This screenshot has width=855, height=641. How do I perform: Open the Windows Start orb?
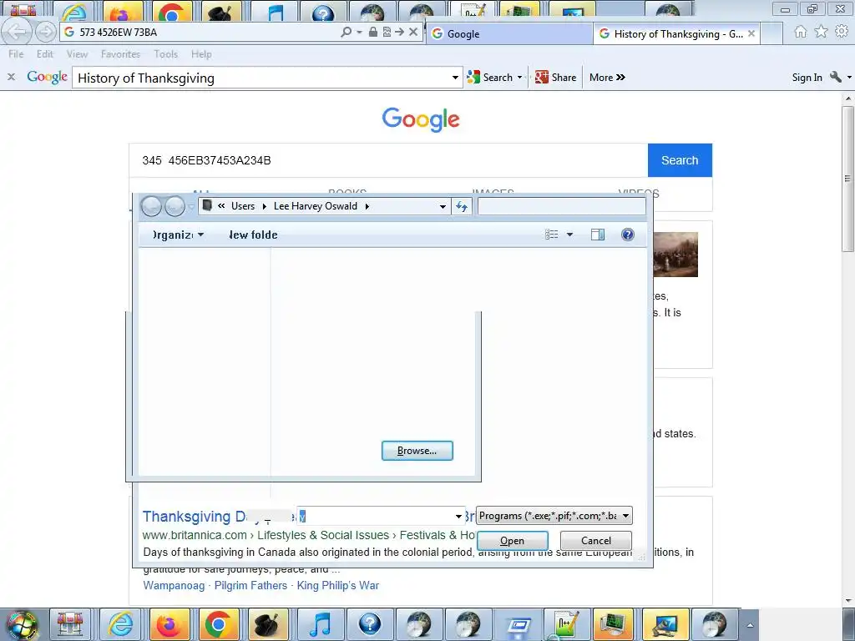[x=21, y=624]
